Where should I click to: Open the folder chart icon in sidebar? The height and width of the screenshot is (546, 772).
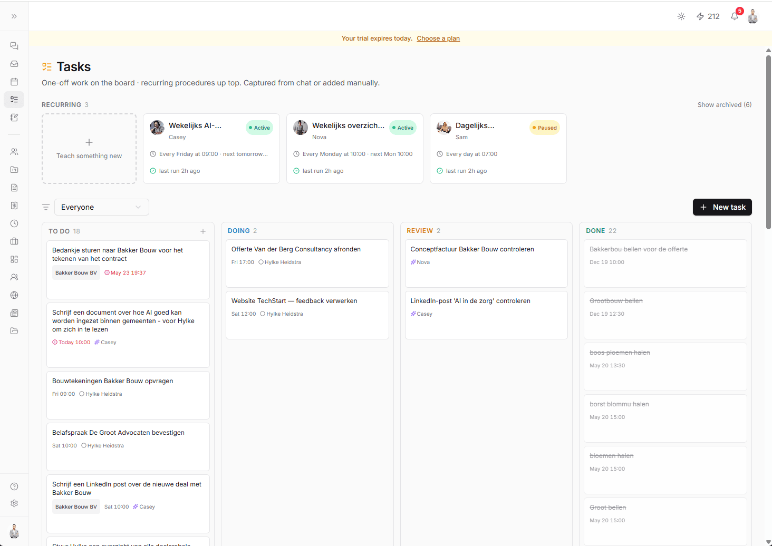14,170
